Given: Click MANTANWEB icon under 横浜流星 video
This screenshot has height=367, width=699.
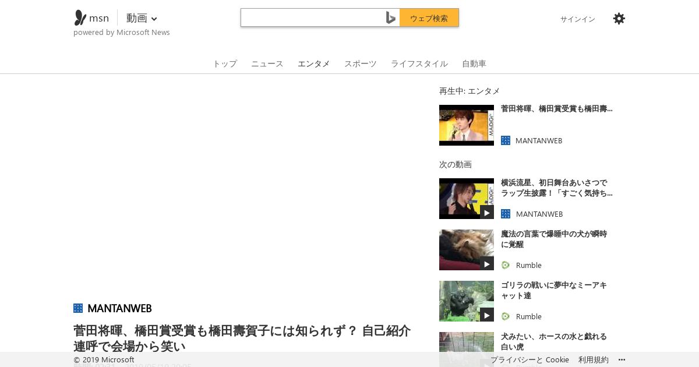Looking at the screenshot, I should click(x=506, y=214).
